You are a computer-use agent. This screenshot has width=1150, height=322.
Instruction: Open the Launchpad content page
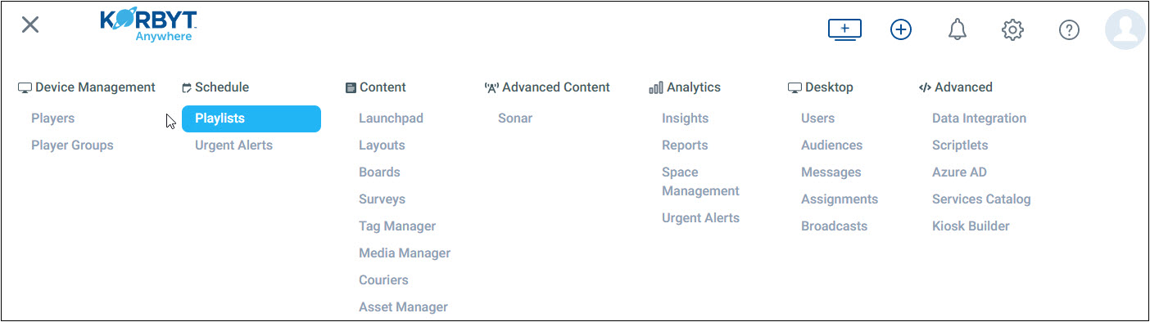[391, 119]
